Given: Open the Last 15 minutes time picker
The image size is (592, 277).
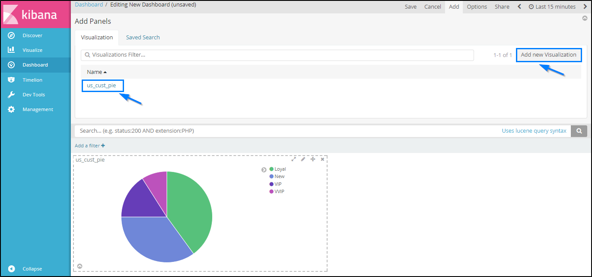Looking at the screenshot, I should [552, 6].
